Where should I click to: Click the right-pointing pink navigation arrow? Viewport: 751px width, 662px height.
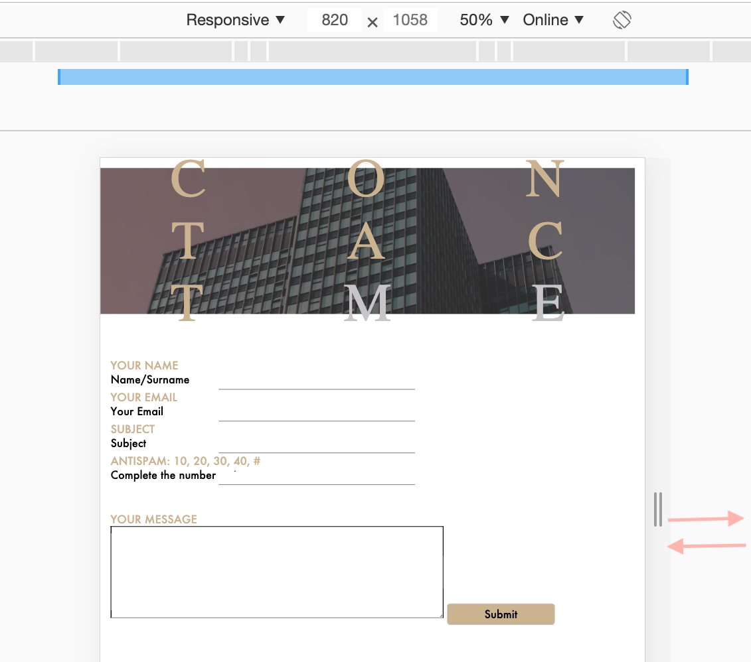(x=707, y=518)
